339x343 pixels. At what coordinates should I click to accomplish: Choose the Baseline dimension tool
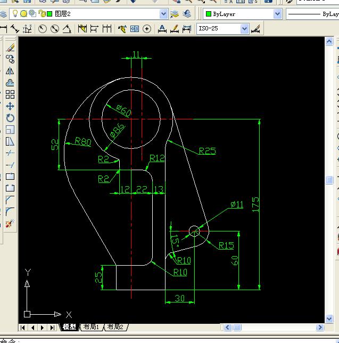point(95,29)
